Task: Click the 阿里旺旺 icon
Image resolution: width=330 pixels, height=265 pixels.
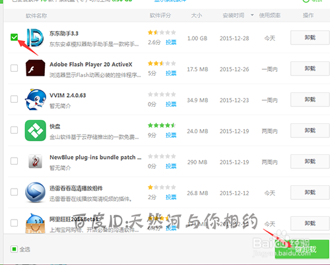Action: coord(35,223)
